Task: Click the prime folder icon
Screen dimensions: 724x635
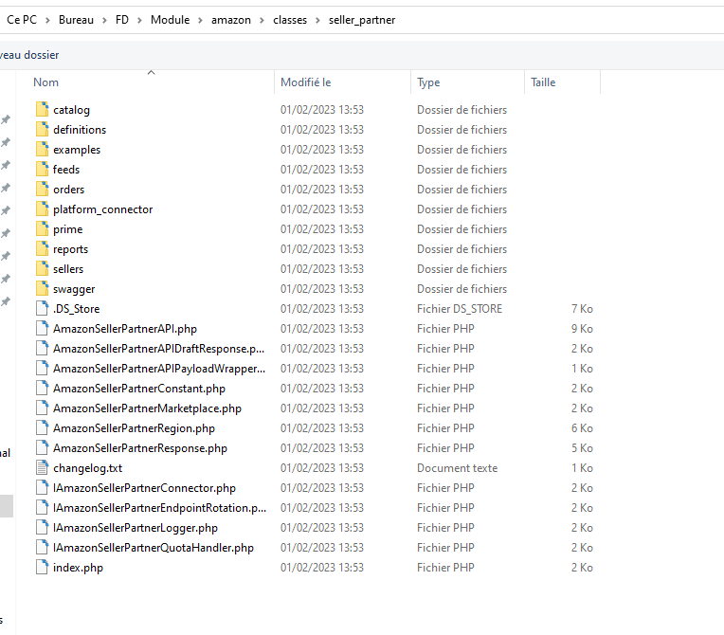Action: point(42,228)
